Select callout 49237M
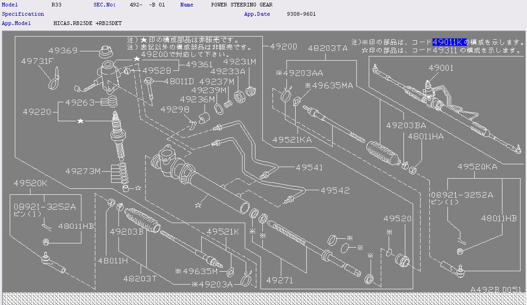This screenshot has width=527, height=305. click(x=217, y=82)
